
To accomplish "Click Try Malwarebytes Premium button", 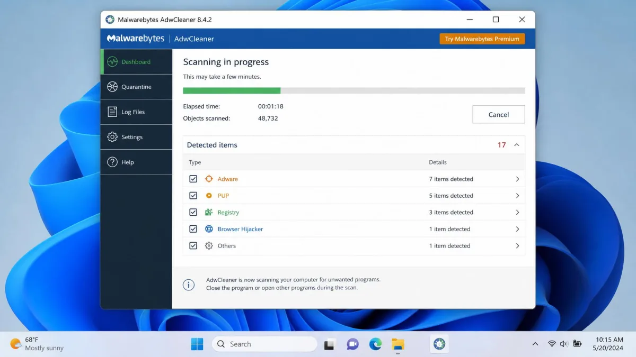I will 482,39.
